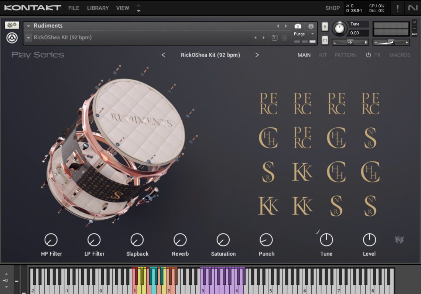Save the current snapshot using the disk icon
421x294 pixels.
click(274, 38)
